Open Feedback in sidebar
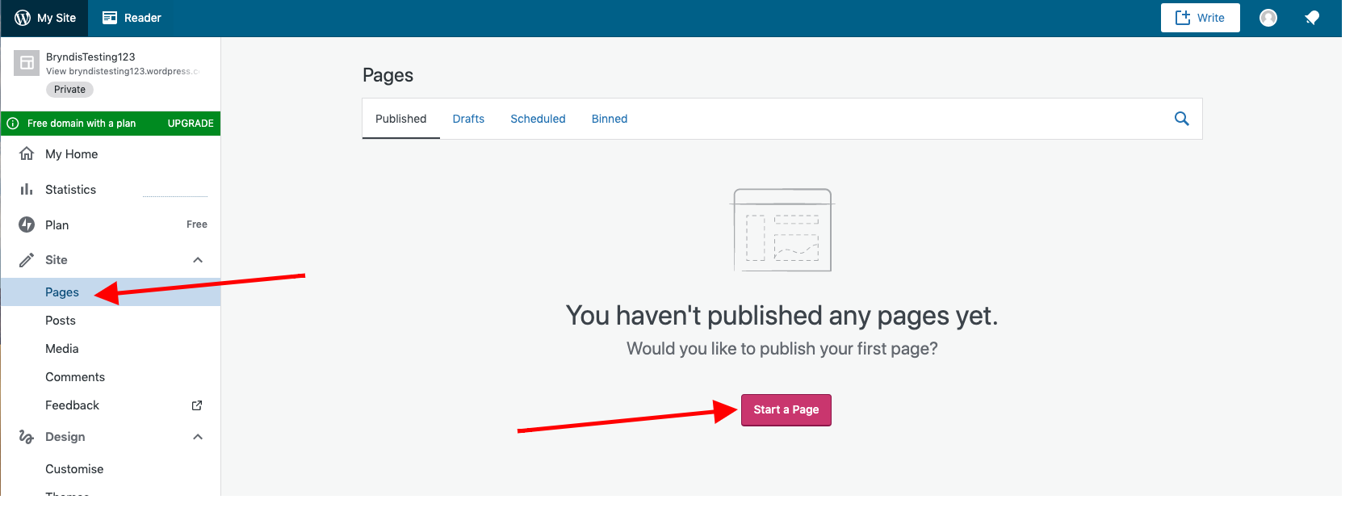This screenshot has width=1358, height=512. pyautogui.click(x=111, y=405)
